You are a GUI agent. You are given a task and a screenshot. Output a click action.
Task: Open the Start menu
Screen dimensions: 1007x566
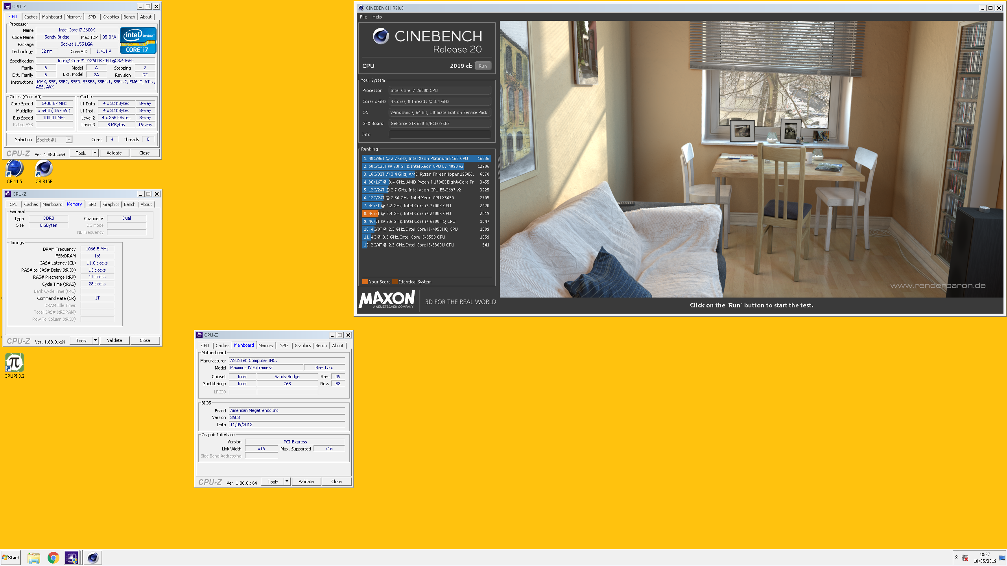coord(11,557)
